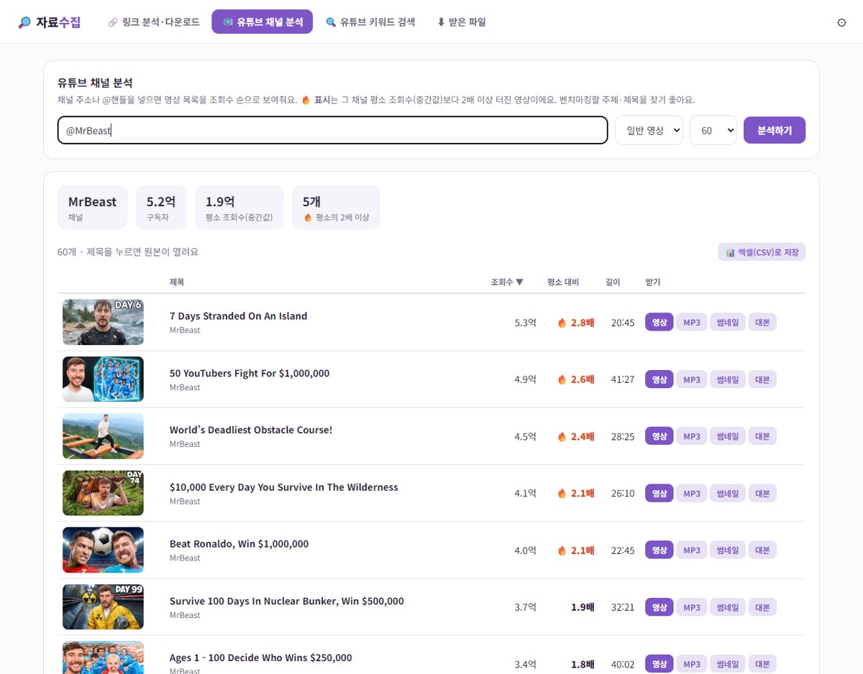This screenshot has width=863, height=674.
Task: Click the 2.6배 fire badge
Action: 576,379
